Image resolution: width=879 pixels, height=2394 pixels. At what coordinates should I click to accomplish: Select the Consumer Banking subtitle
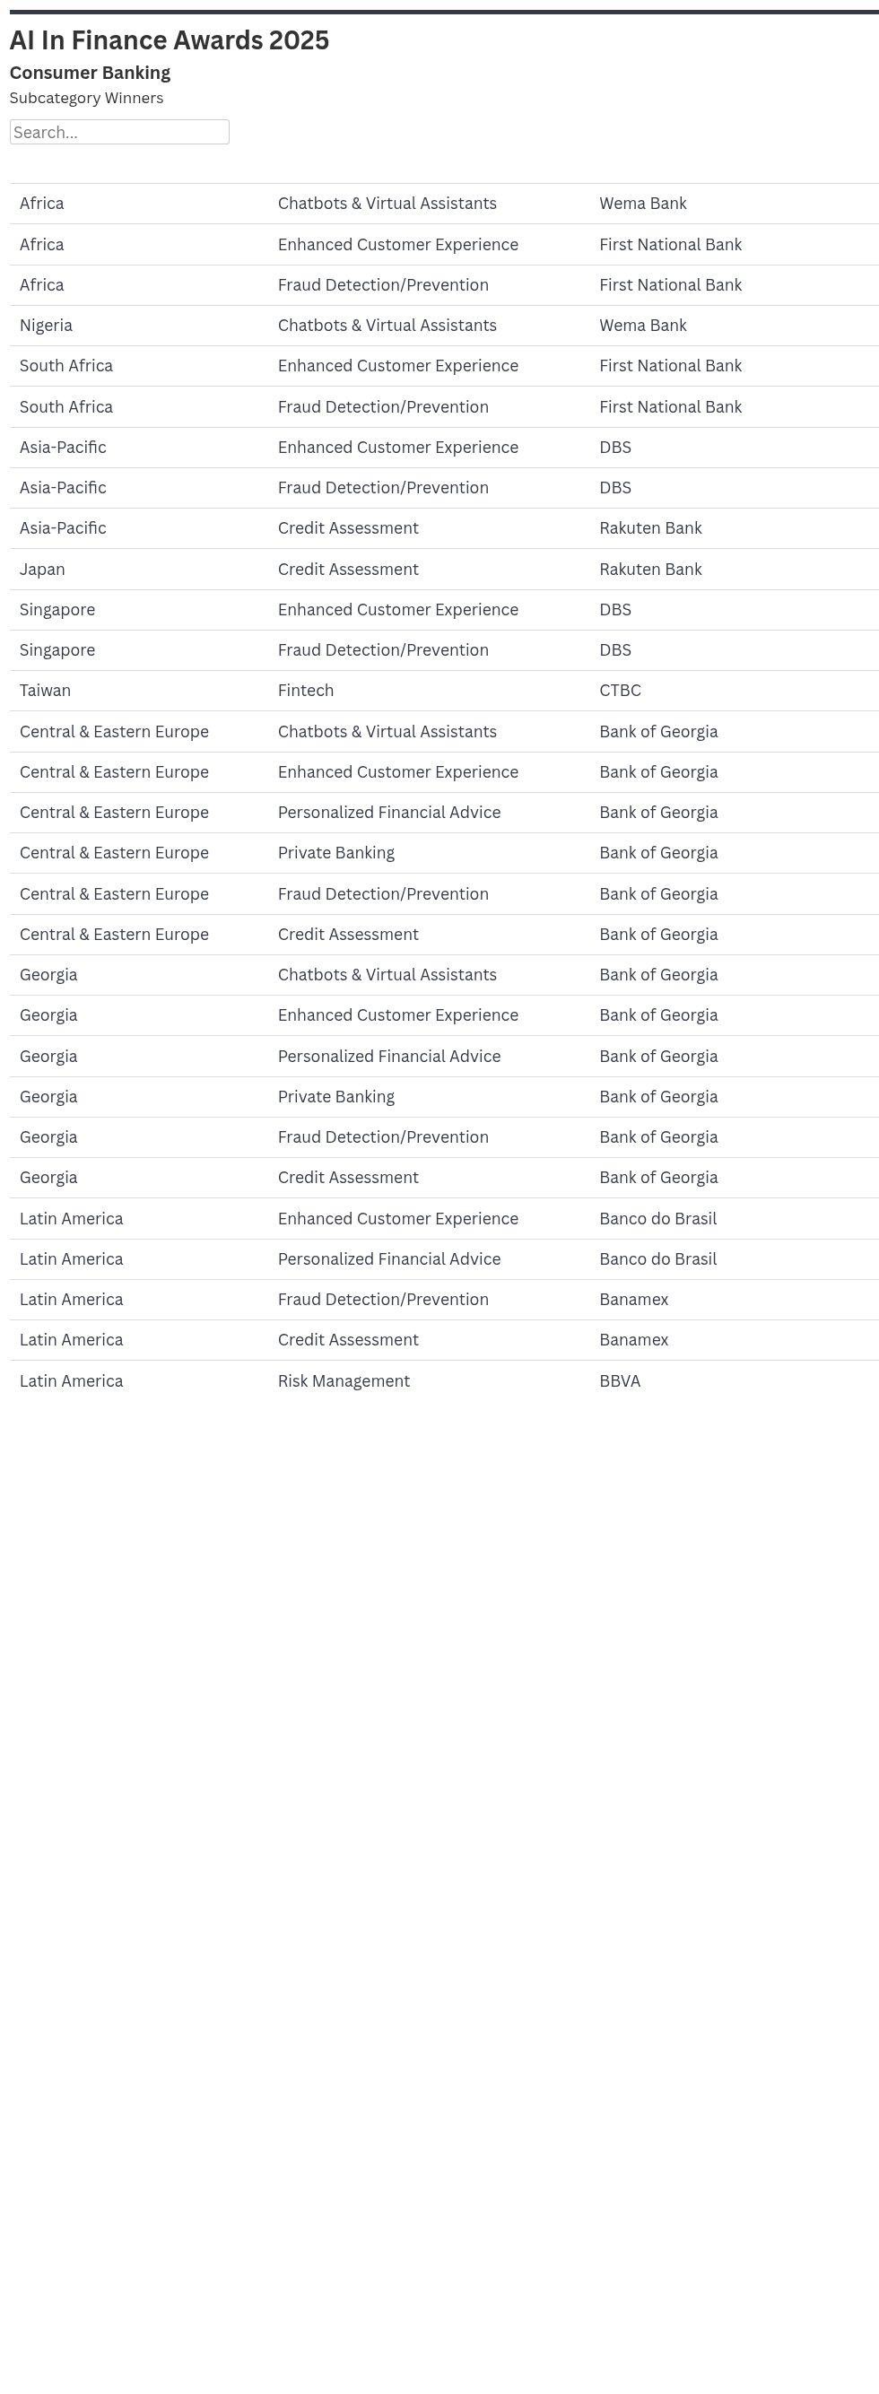90,73
